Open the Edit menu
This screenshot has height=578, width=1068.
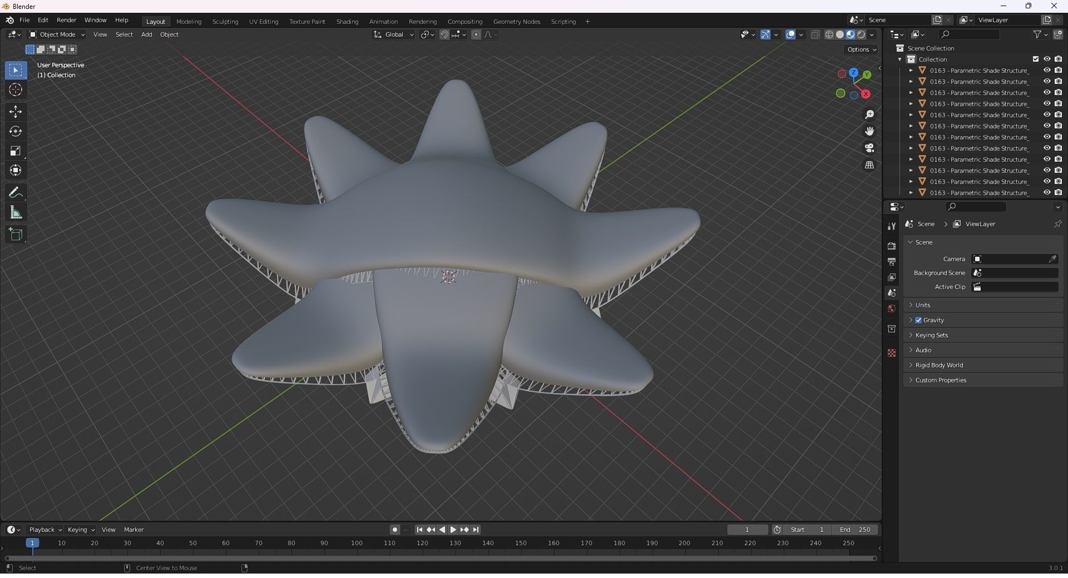(43, 20)
